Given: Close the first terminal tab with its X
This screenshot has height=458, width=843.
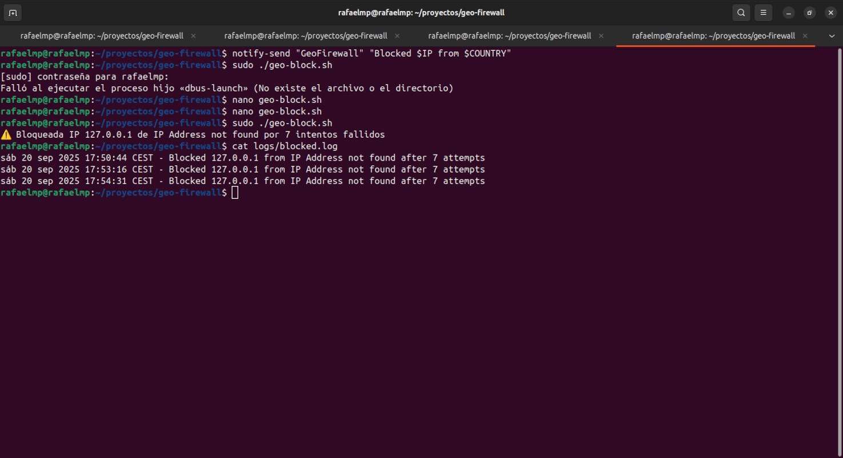Looking at the screenshot, I should (193, 35).
